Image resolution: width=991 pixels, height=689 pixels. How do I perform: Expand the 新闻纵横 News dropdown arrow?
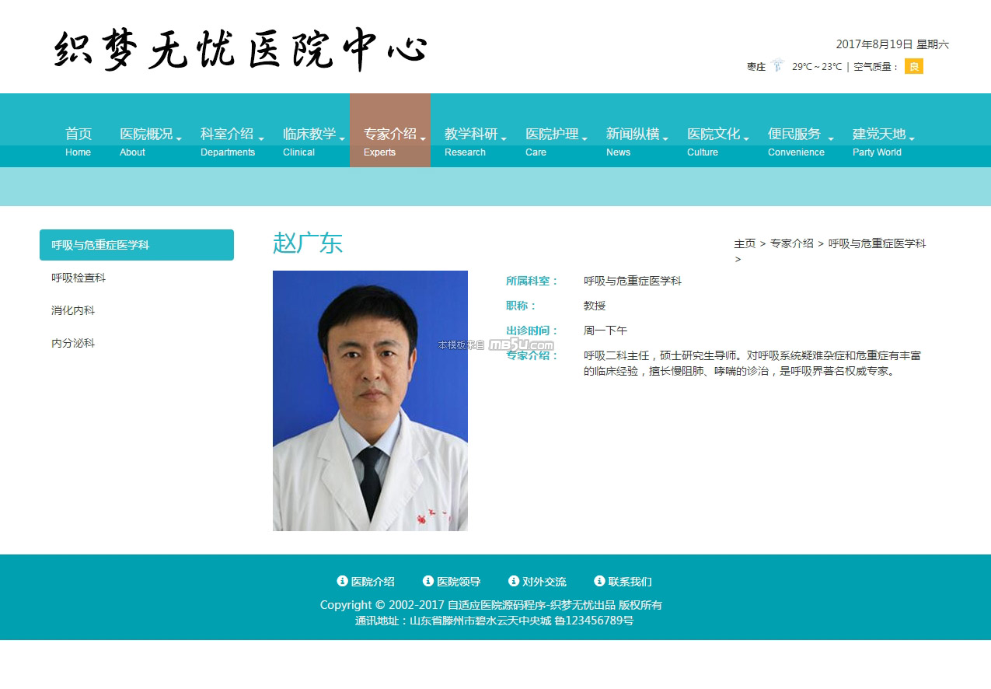(665, 139)
